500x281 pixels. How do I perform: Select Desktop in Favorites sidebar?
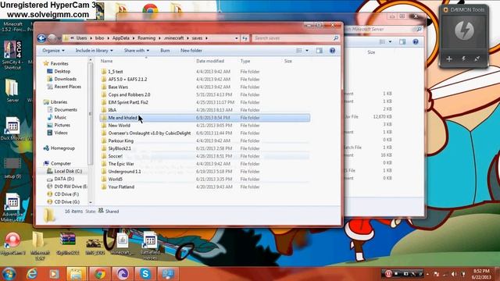click(x=59, y=71)
